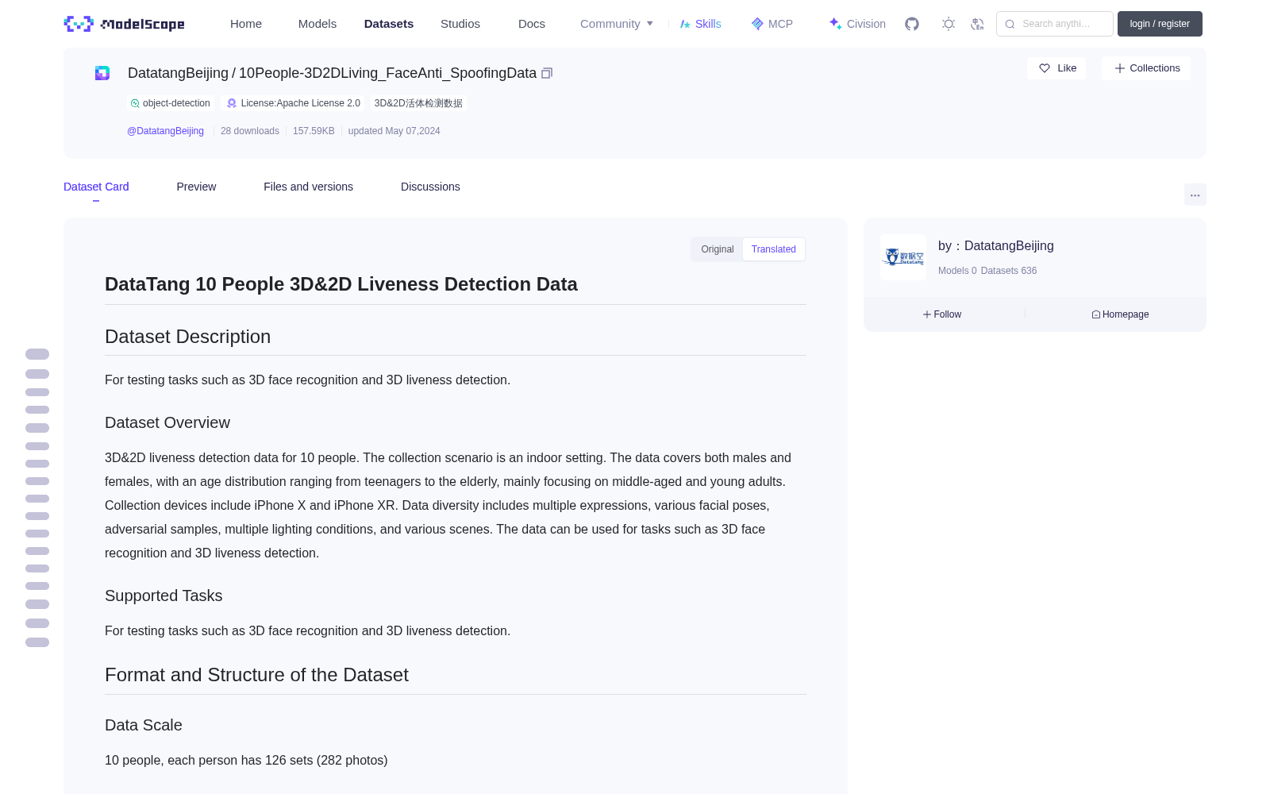Jump to last outline marker in sidebar
This screenshot has height=794, width=1270.
[37, 642]
